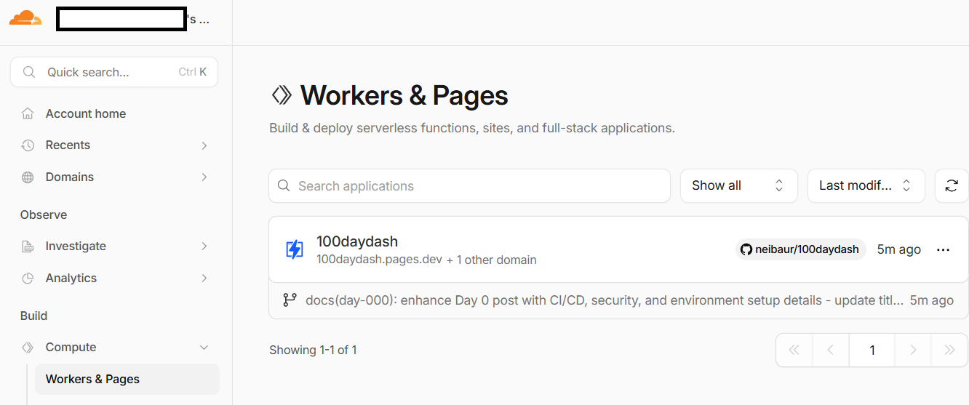The image size is (969, 405).
Task: Open the Last modified sort dropdown
Action: pos(866,185)
